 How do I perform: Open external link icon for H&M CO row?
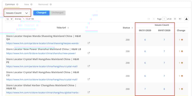(89, 79)
